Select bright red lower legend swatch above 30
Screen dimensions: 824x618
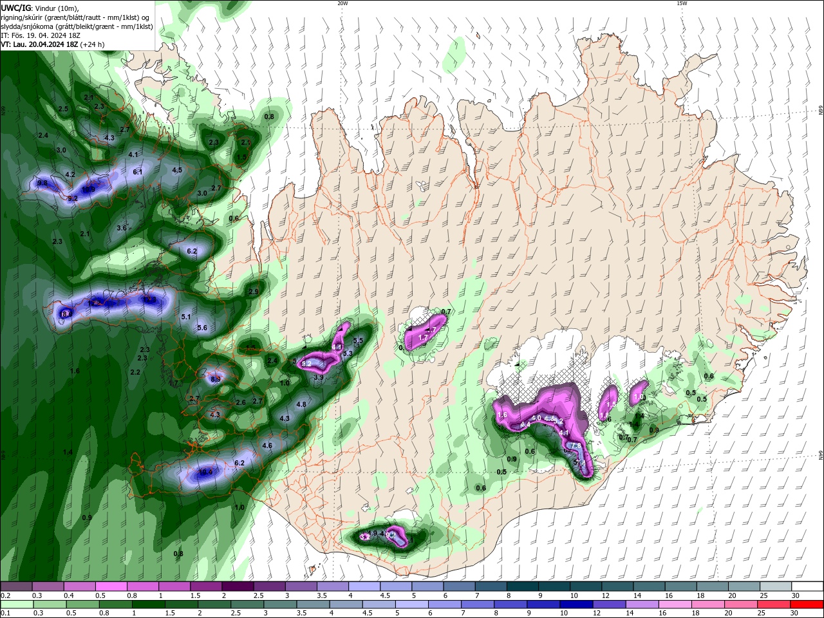point(808,604)
